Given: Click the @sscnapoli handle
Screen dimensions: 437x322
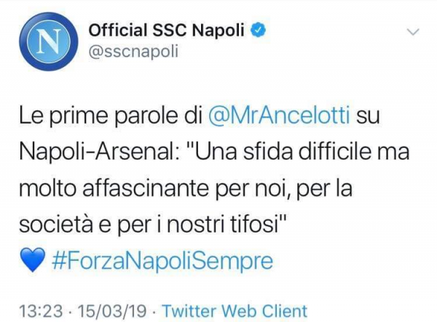Looking at the screenshot, I should pyautogui.click(x=133, y=52).
